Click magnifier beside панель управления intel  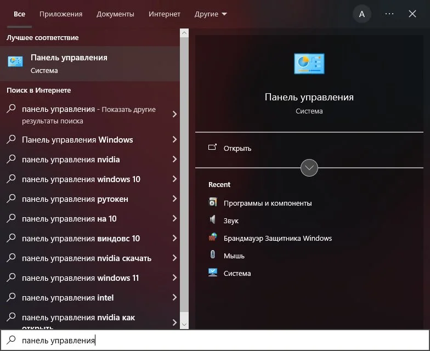(11, 297)
